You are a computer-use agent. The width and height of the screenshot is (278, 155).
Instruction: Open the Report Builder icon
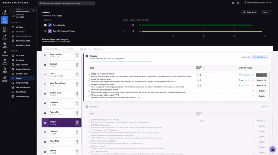click(x=5, y=70)
